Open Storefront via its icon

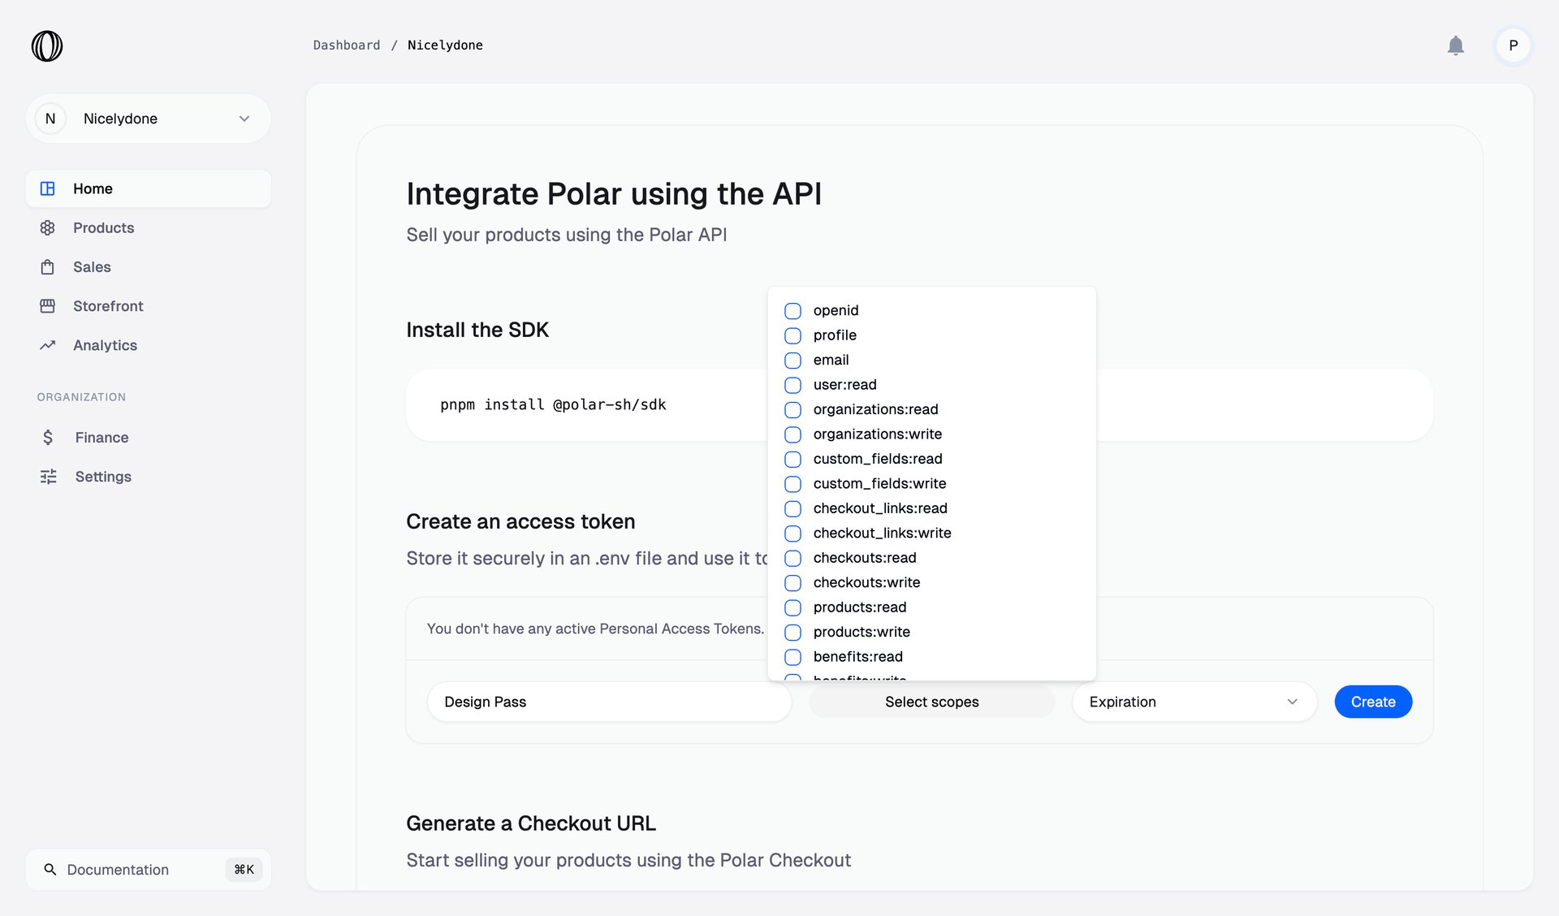point(48,305)
